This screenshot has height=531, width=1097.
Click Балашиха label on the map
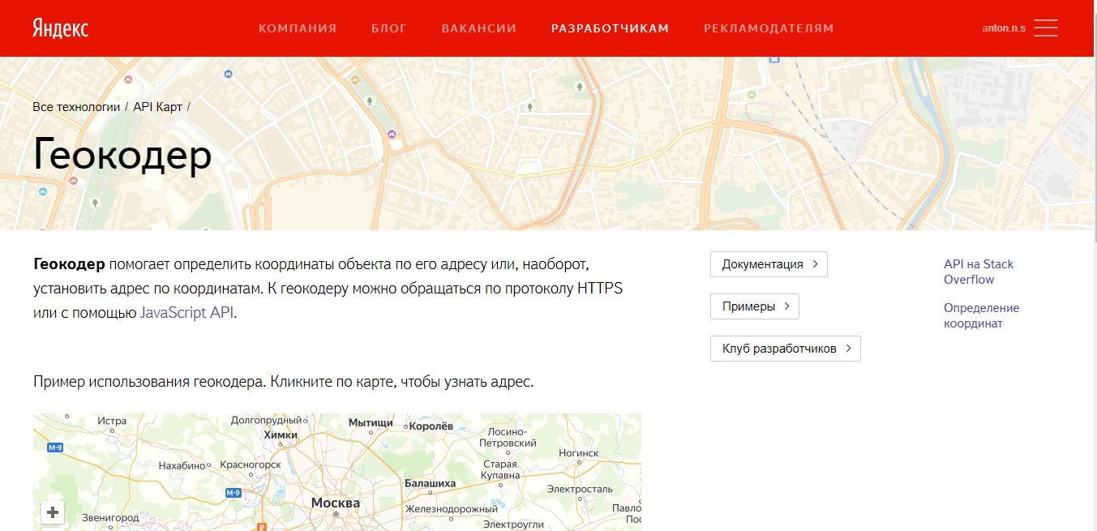(430, 483)
